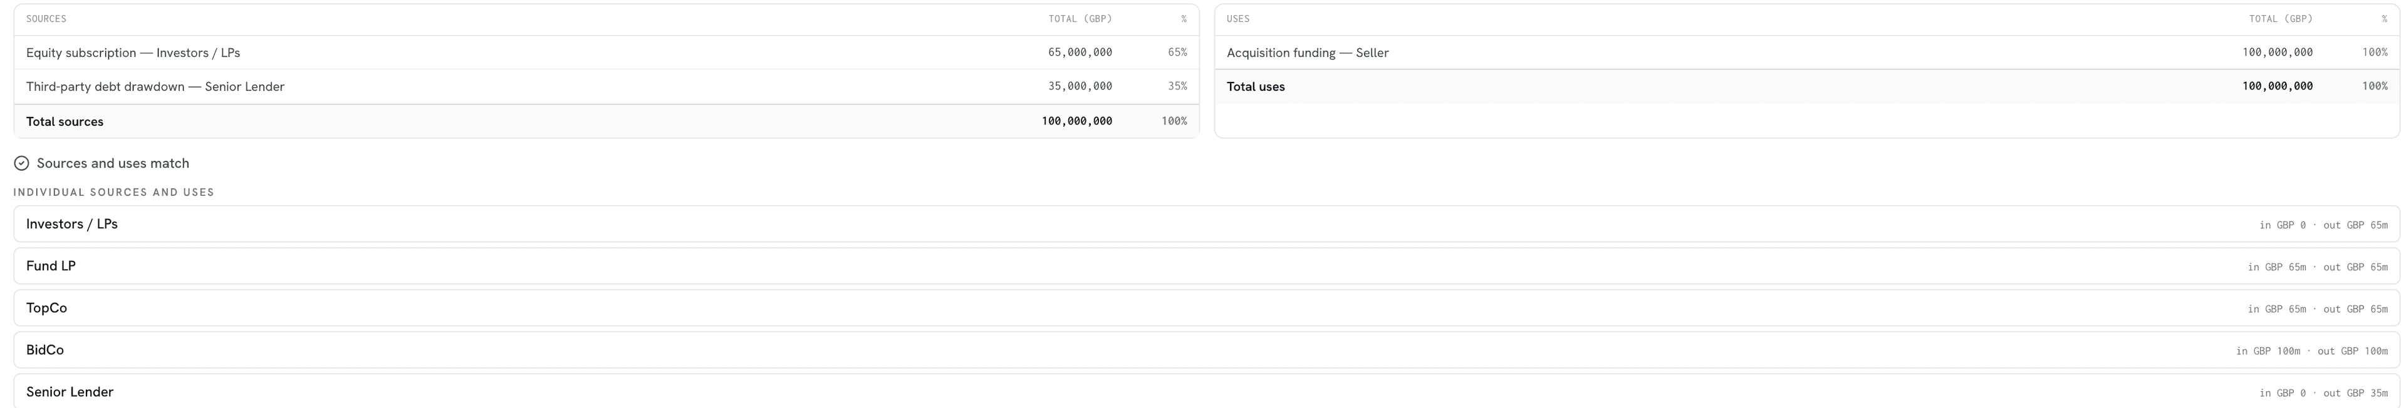The height and width of the screenshot is (408, 2406).
Task: Select the Third-party debt drawdown — Senior Lender label
Action: coord(155,87)
